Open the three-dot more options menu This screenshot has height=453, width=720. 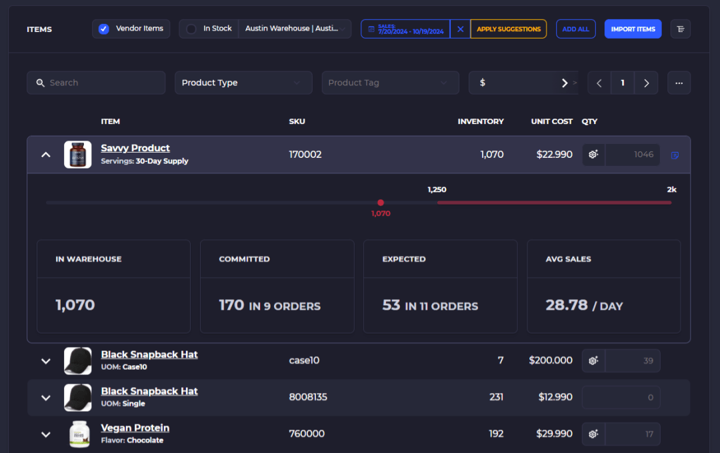679,83
